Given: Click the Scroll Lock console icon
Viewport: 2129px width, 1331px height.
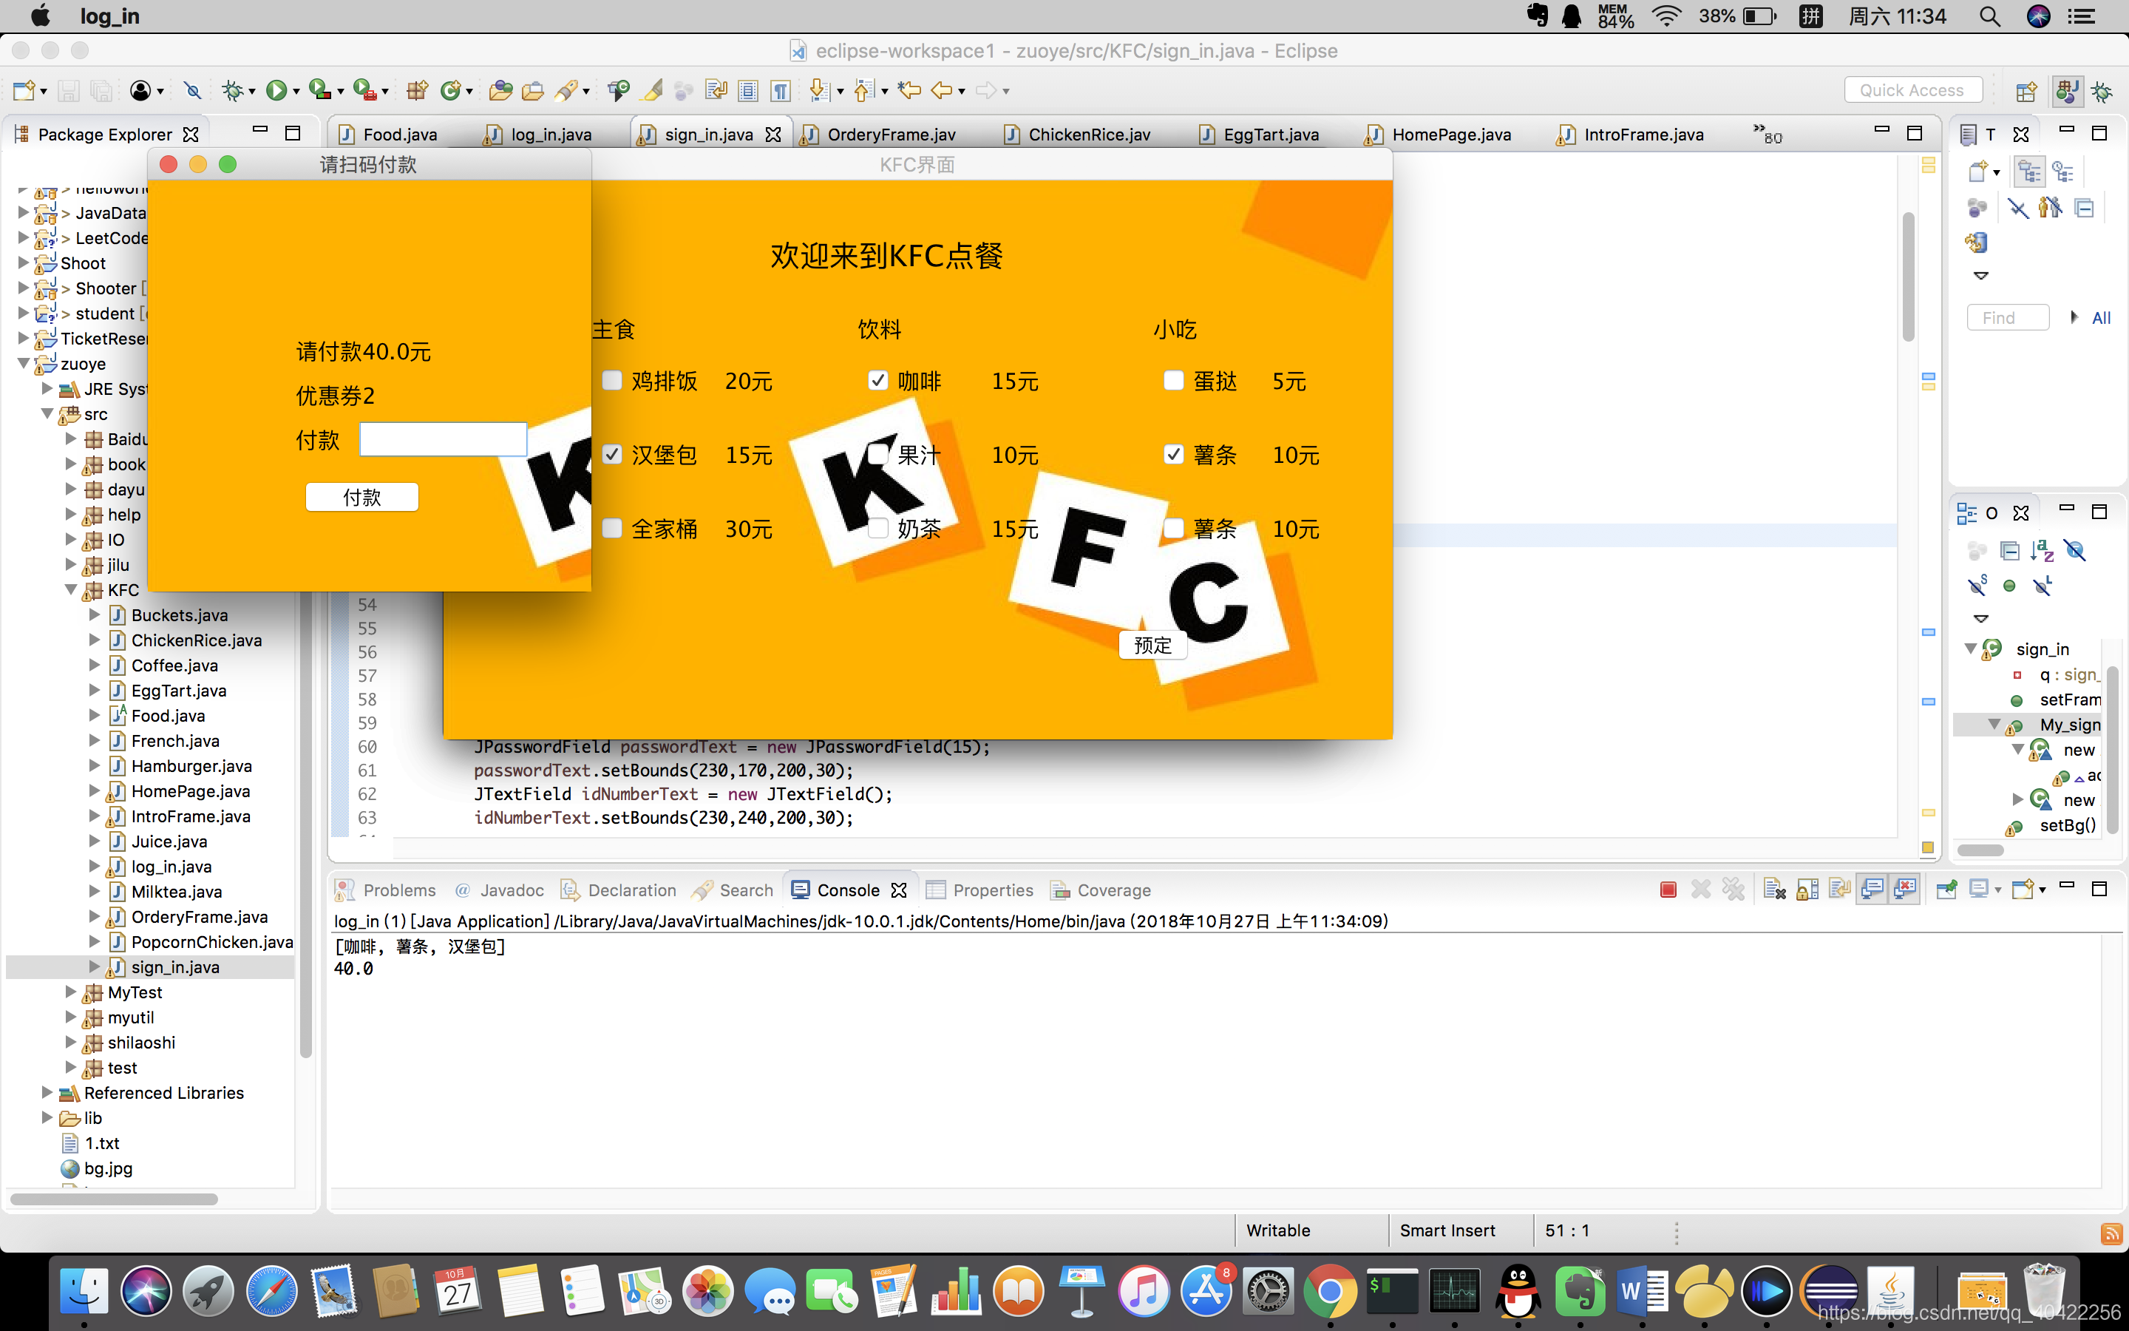Looking at the screenshot, I should pyautogui.click(x=1807, y=890).
